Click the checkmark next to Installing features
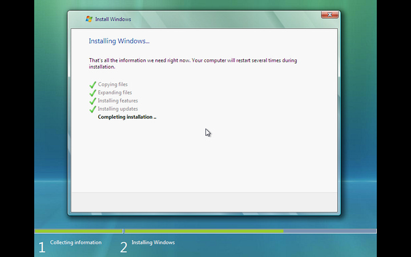The width and height of the screenshot is (411, 257). click(92, 101)
